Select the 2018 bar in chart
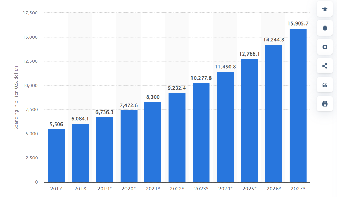Screen dimensions: 337x197 [81, 153]
